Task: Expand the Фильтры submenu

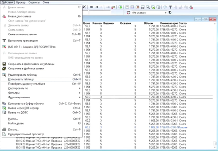Action: point(41,93)
